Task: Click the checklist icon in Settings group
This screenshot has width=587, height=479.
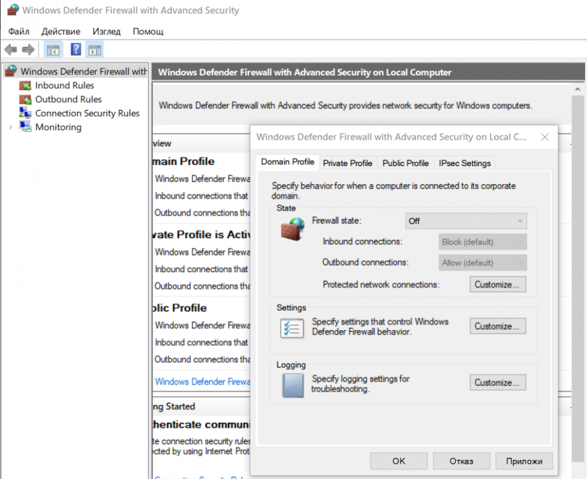Action: (x=292, y=328)
